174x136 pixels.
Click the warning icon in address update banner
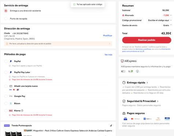7,44
